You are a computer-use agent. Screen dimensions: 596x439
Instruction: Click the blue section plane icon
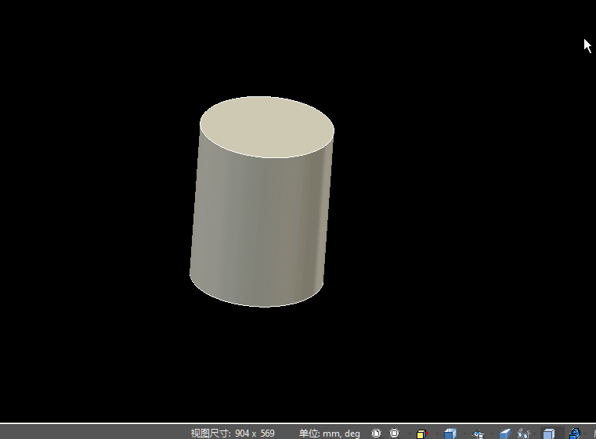(505, 433)
